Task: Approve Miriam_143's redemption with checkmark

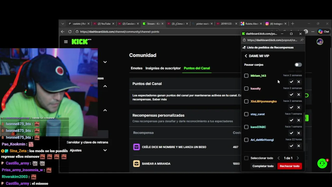Action: (x=291, y=82)
